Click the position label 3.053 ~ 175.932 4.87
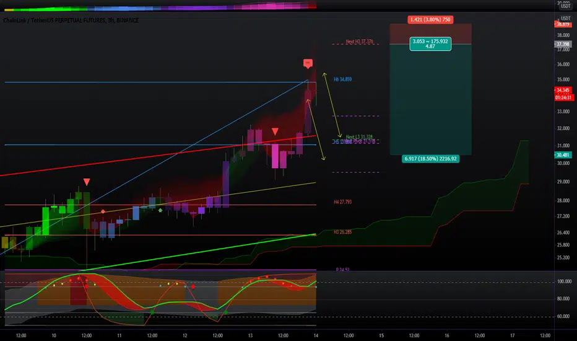This screenshot has height=341, width=577. pos(430,44)
